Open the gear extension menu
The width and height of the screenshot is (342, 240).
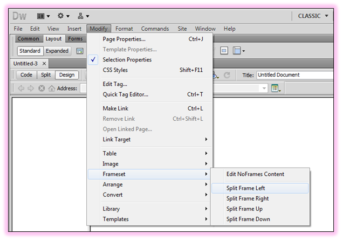click(x=63, y=16)
